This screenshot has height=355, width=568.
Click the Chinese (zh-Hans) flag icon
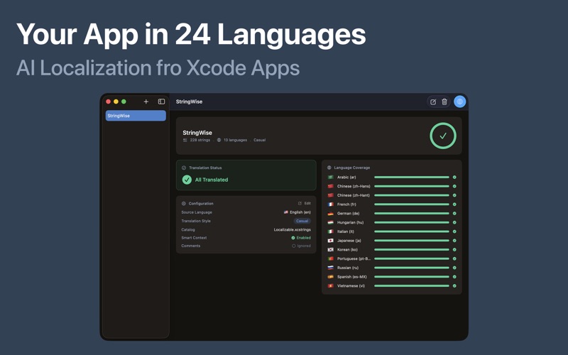click(x=330, y=186)
